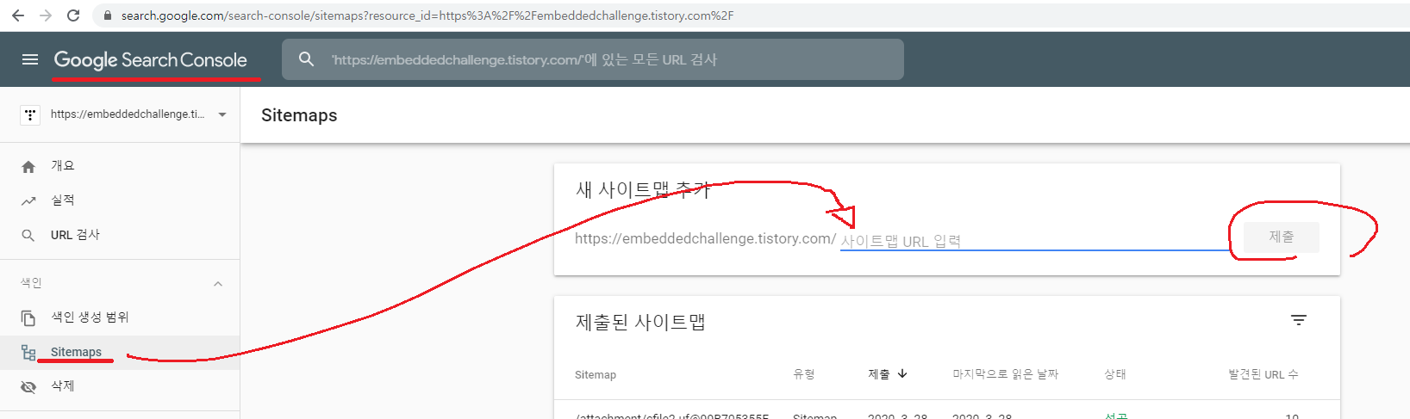Click the sort arrow next to 제출
Screen dimensions: 1410x419
coord(902,373)
